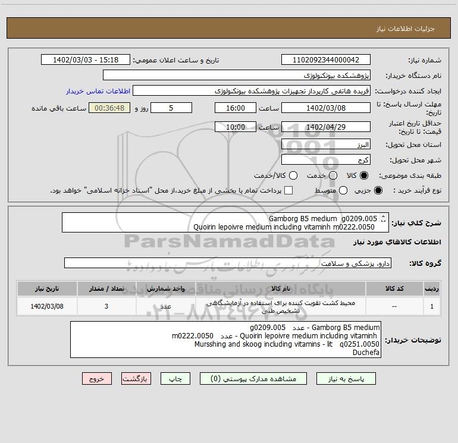
Task: Click the نام دستگاه خریدار field
Action: (237, 76)
